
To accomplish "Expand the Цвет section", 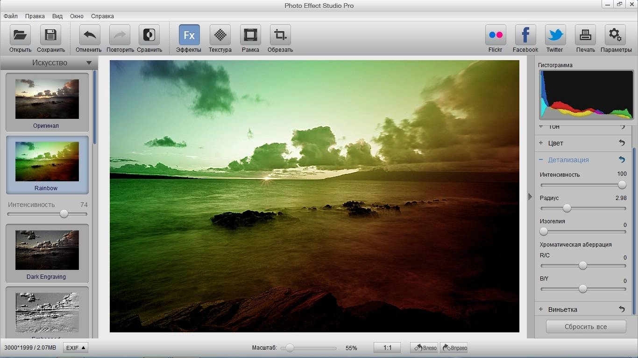I will point(541,143).
